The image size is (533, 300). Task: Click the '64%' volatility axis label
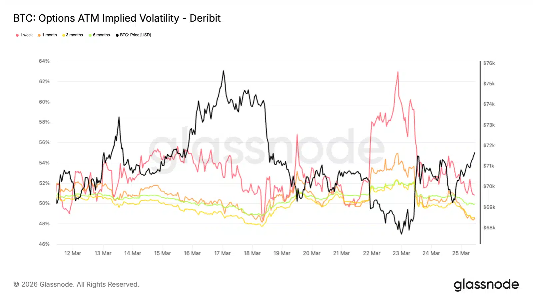(x=44, y=61)
